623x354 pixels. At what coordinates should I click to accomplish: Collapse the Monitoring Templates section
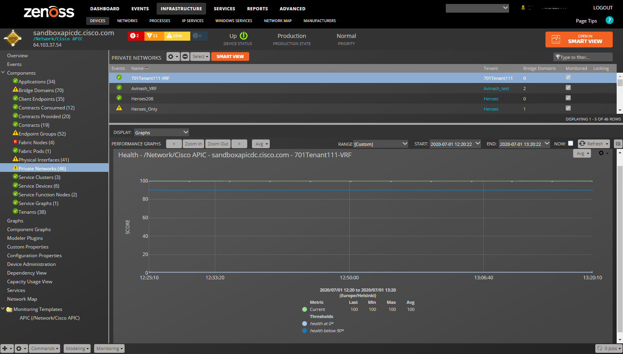(3, 309)
